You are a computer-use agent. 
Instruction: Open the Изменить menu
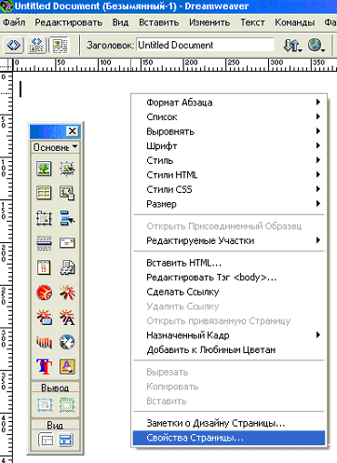click(209, 22)
